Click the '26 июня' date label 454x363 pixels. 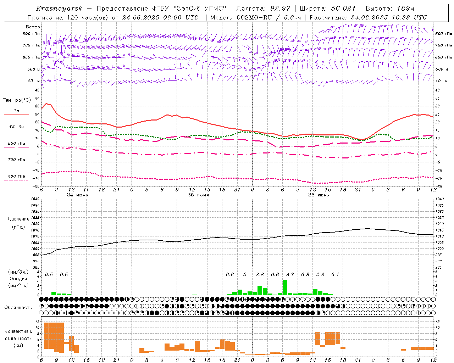point(319,195)
